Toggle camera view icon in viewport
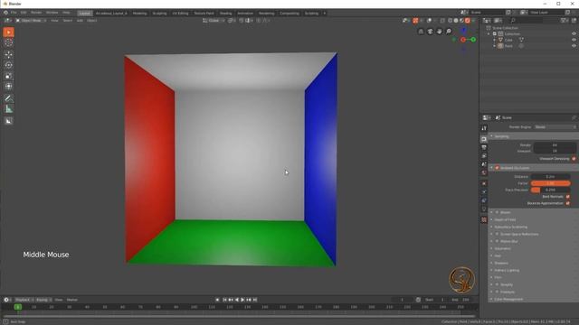 [x=431, y=32]
